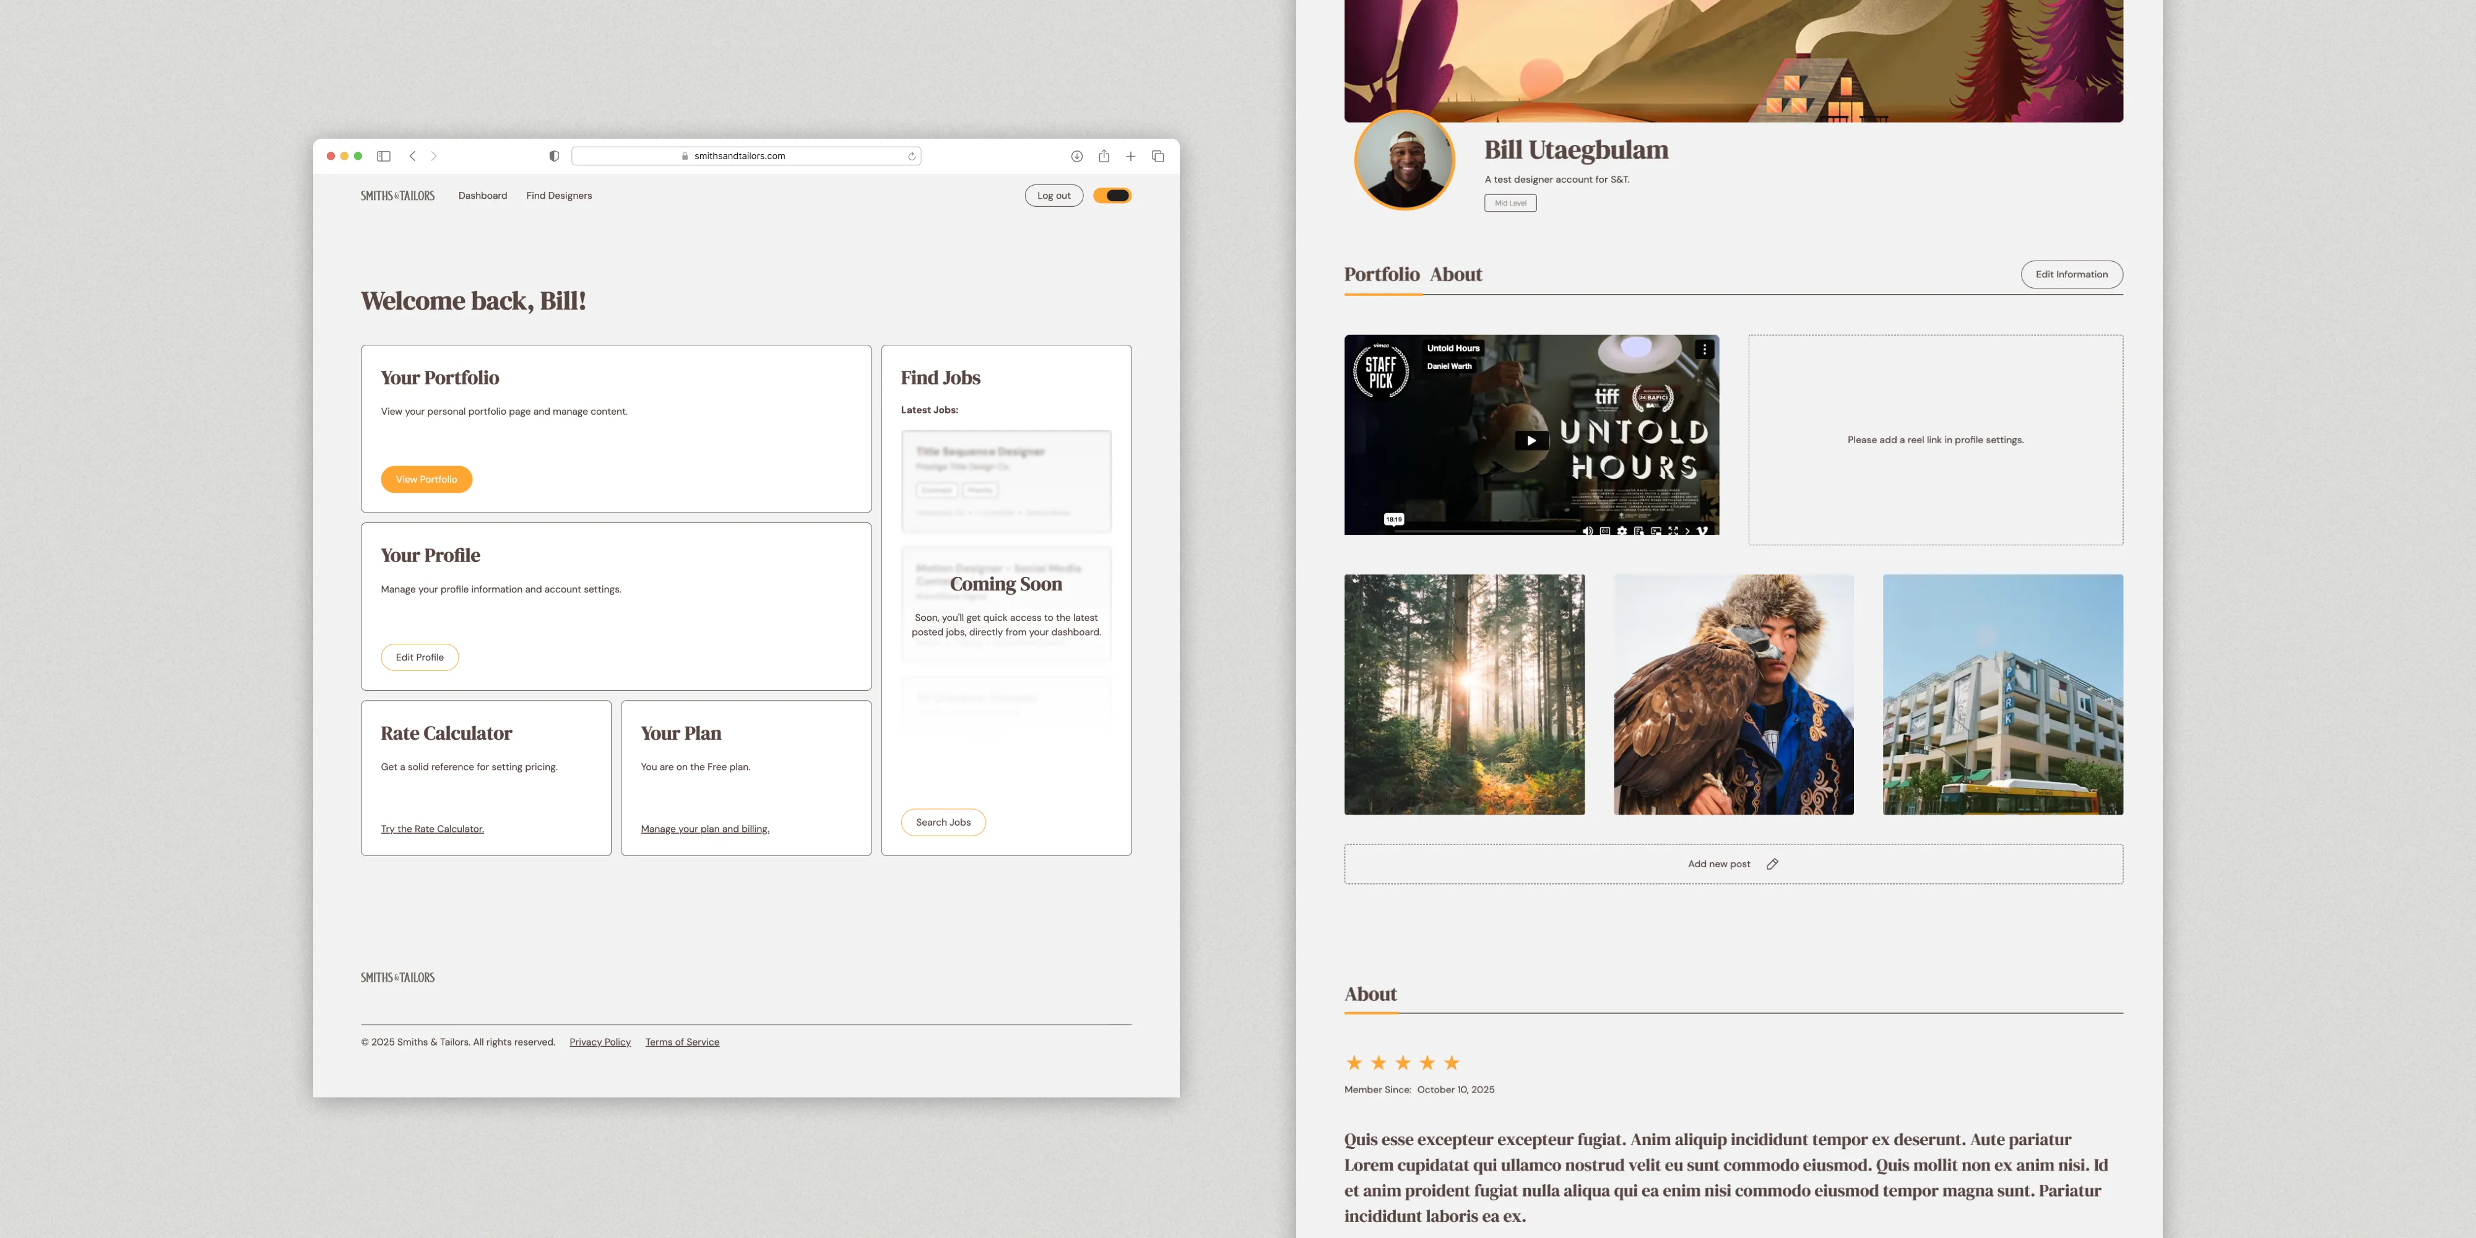Click the privacy shield icon near the address bar
2476x1238 pixels.
pos(553,155)
